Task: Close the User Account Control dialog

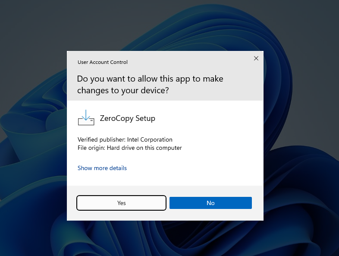Action: 256,58
